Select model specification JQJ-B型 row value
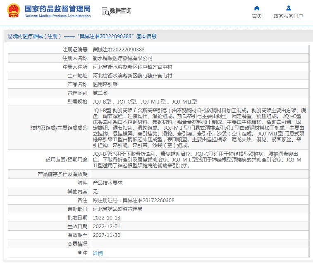 coord(145,101)
